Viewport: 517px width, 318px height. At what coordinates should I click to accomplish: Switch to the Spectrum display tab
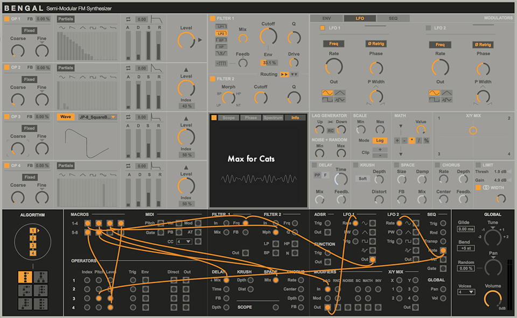pos(273,117)
